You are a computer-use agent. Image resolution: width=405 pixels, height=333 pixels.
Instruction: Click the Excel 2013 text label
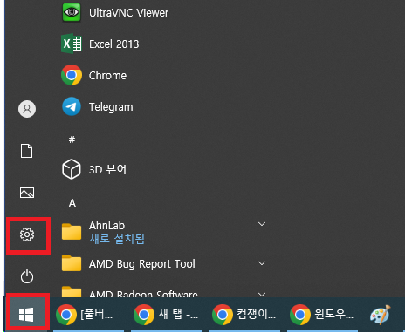point(113,44)
